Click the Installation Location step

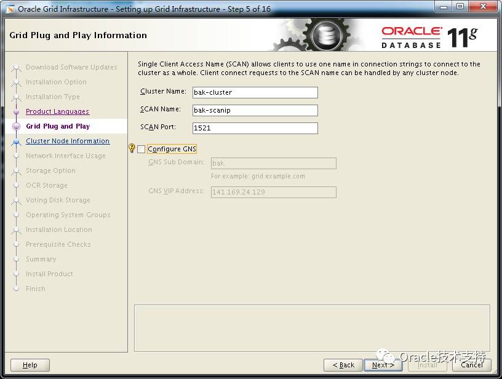tap(59, 229)
